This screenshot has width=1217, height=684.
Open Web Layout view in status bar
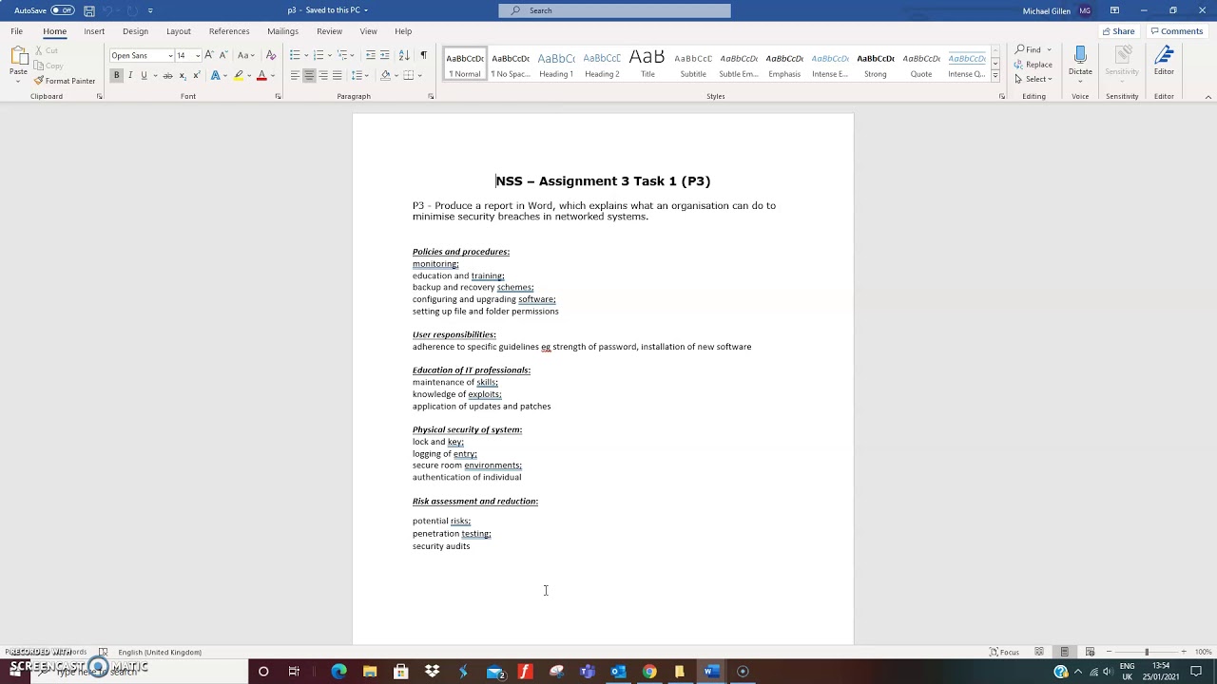tap(1090, 652)
